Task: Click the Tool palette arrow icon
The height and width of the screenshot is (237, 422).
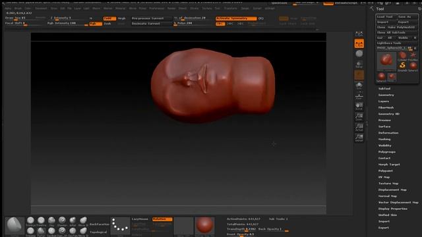Action: (x=372, y=9)
